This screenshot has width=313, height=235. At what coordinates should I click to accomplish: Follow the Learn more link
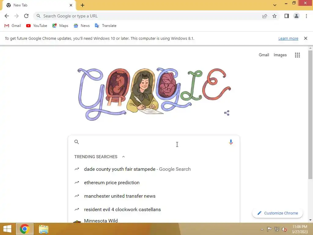pyautogui.click(x=288, y=38)
